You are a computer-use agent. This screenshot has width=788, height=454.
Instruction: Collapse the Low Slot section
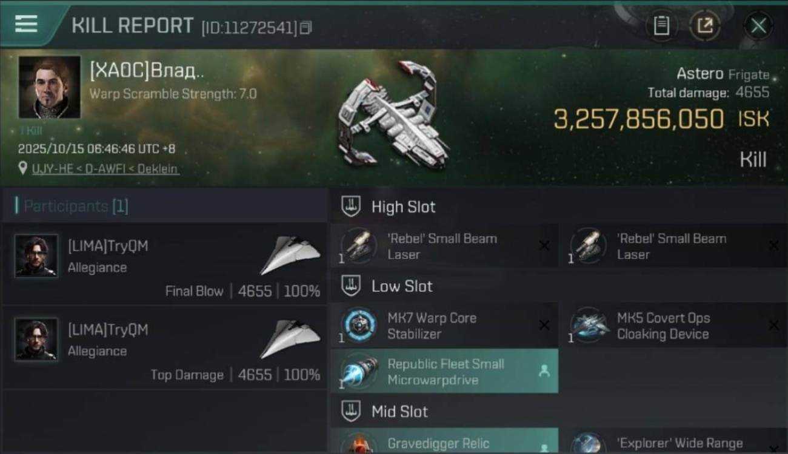point(351,286)
